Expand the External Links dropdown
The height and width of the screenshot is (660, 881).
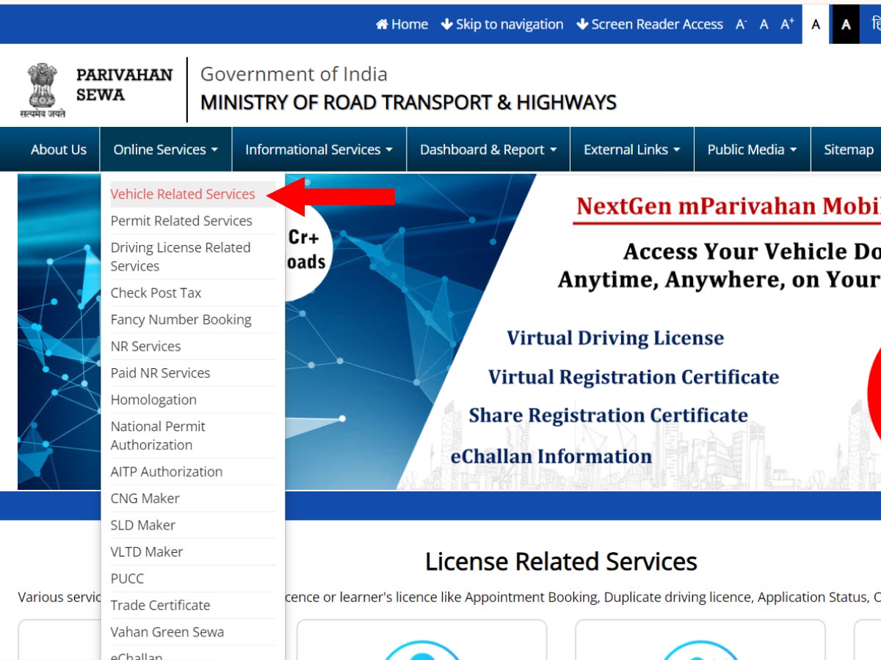coord(631,149)
